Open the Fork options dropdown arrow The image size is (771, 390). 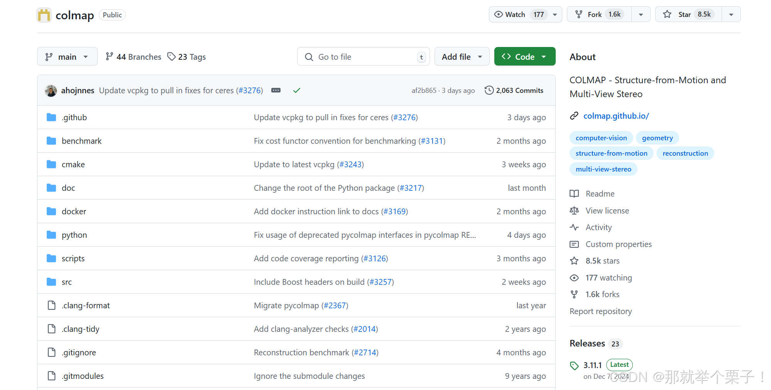coord(641,15)
